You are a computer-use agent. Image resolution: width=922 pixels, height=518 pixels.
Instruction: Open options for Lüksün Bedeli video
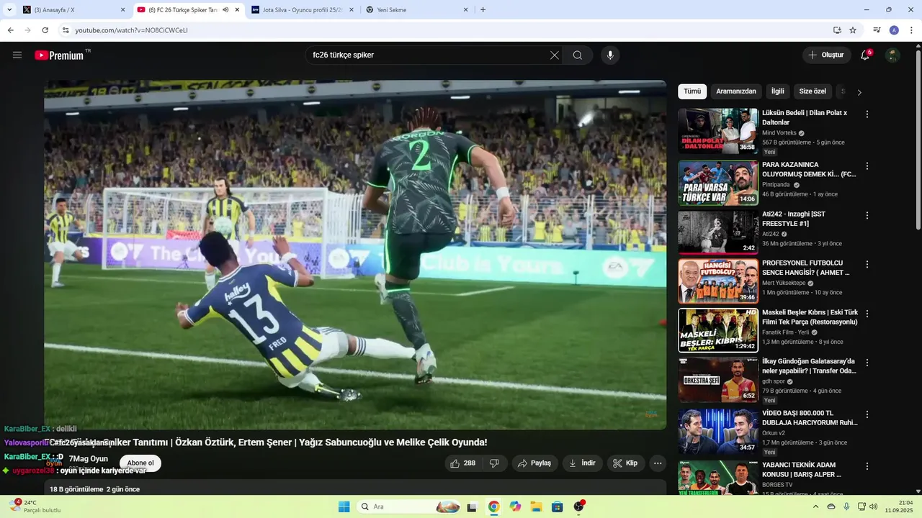click(x=867, y=114)
